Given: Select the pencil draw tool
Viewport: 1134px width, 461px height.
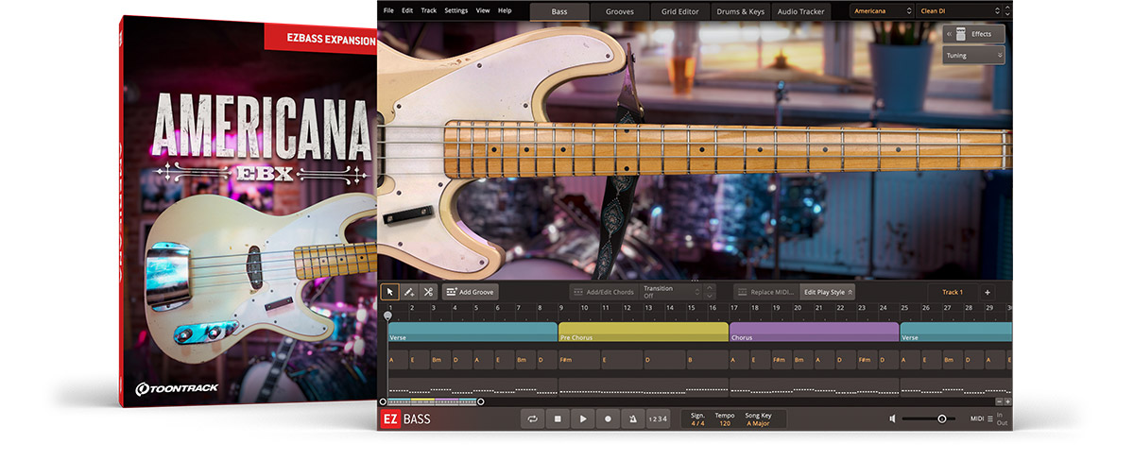Looking at the screenshot, I should point(408,292).
